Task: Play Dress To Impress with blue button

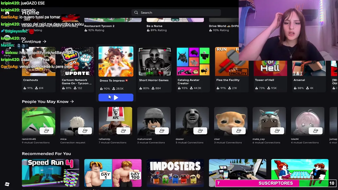Action: point(116,98)
